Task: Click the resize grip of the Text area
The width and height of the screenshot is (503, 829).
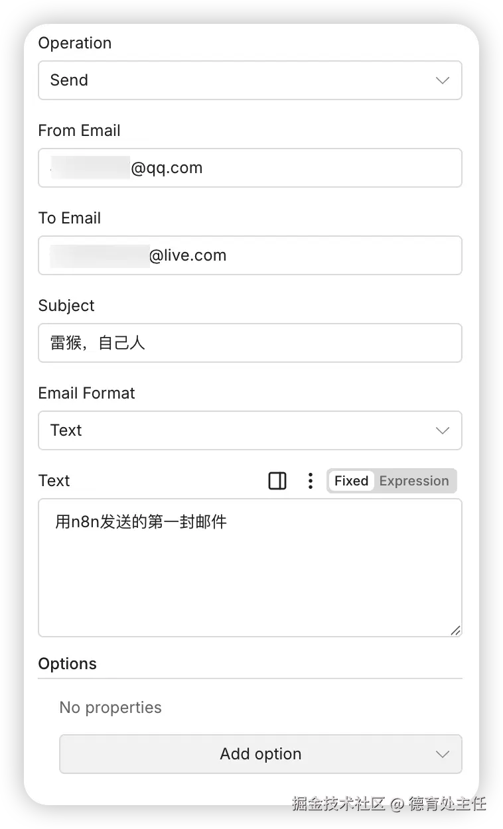Action: [x=455, y=630]
